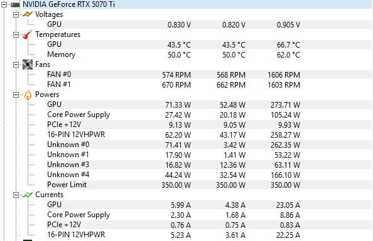Screen dimensions: 373x241
Task: Select the GPU row under Voltages
Action: [209, 24]
